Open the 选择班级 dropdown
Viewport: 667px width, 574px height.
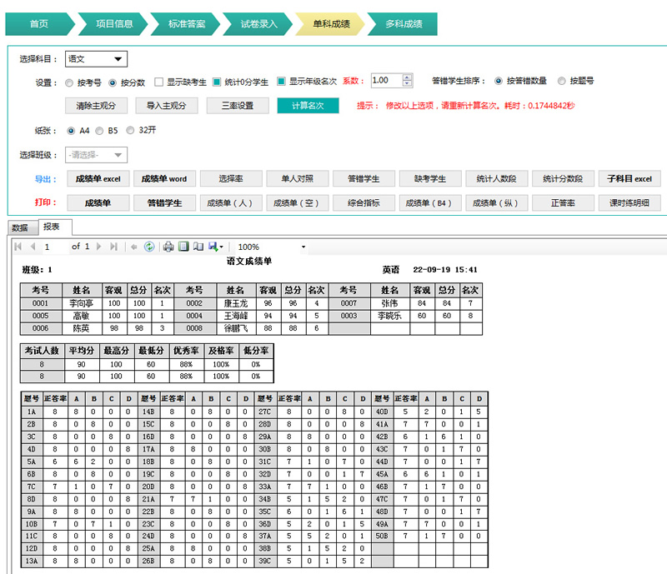tap(96, 155)
